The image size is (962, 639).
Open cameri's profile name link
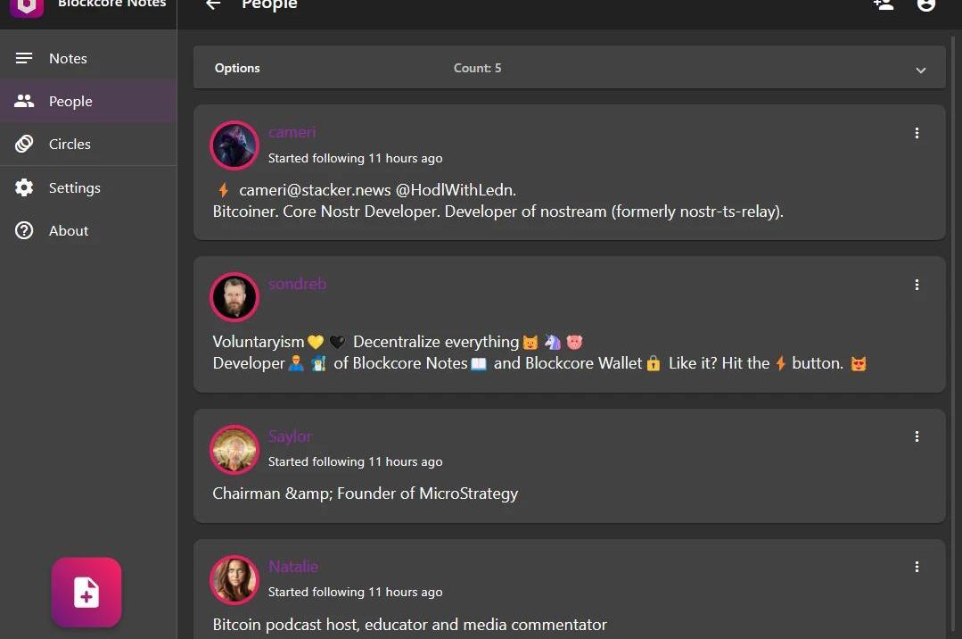pyautogui.click(x=292, y=132)
